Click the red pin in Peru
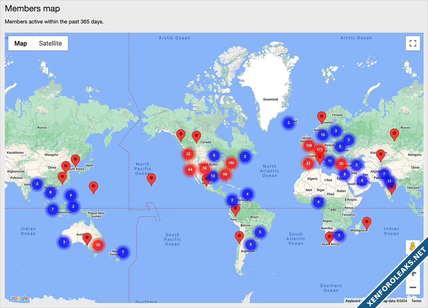 [x=235, y=210]
